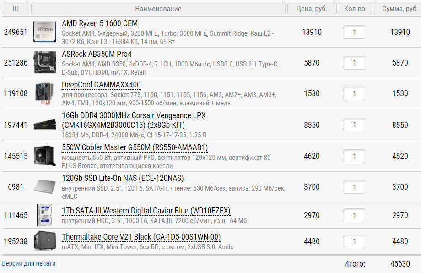Open the 120Gb SSD Lite-On NAS link

click(x=123, y=179)
